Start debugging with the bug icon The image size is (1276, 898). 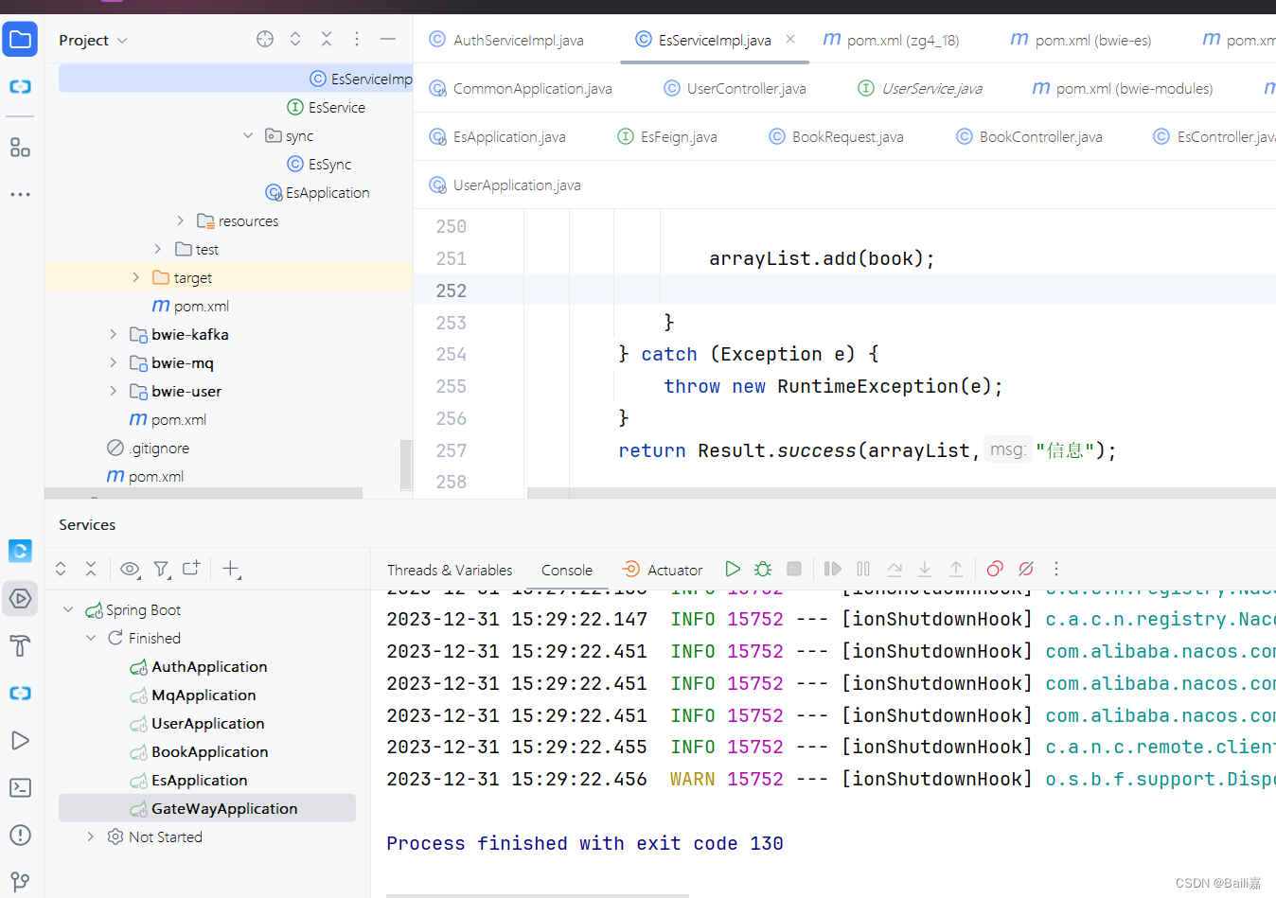(x=763, y=569)
